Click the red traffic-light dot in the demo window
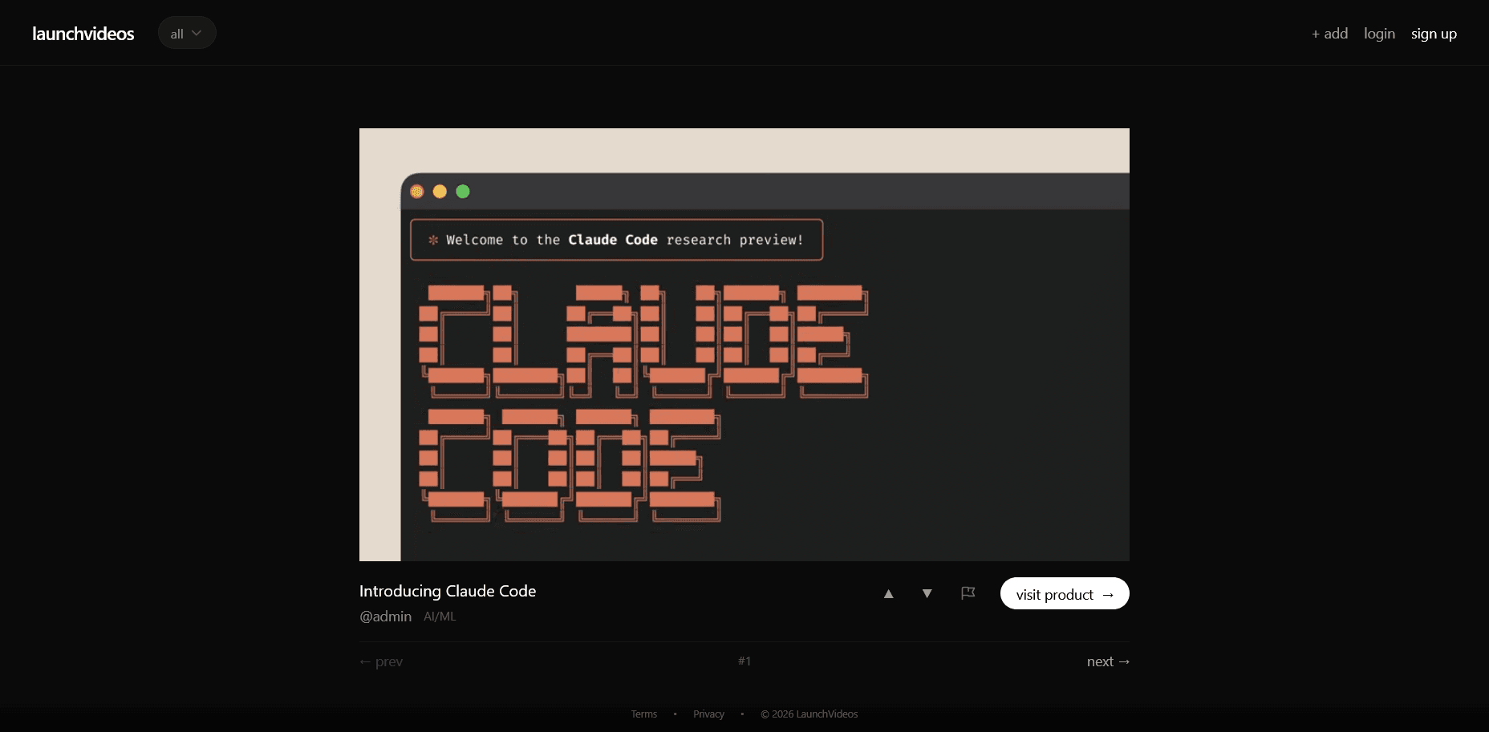 click(417, 191)
